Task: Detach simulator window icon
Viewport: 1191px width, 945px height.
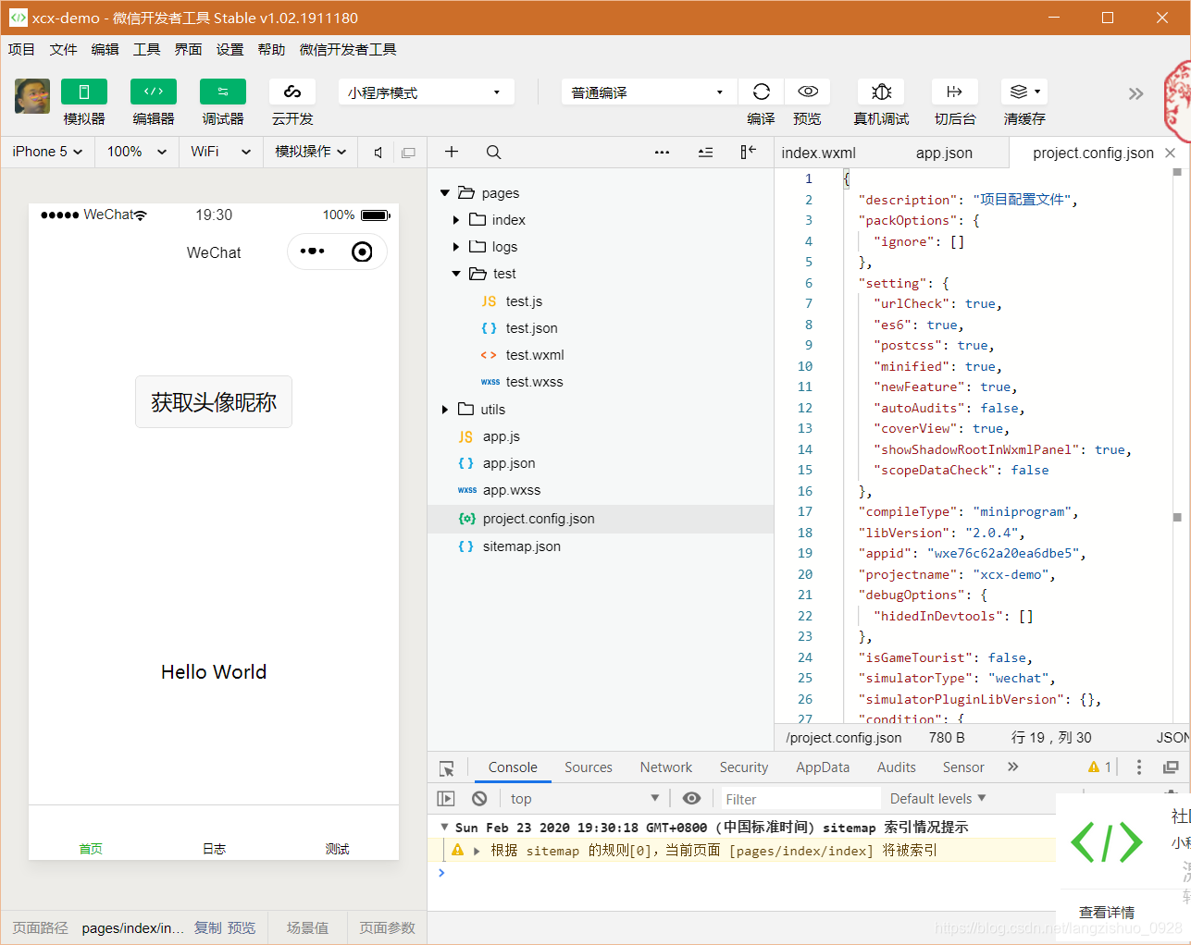Action: (408, 153)
